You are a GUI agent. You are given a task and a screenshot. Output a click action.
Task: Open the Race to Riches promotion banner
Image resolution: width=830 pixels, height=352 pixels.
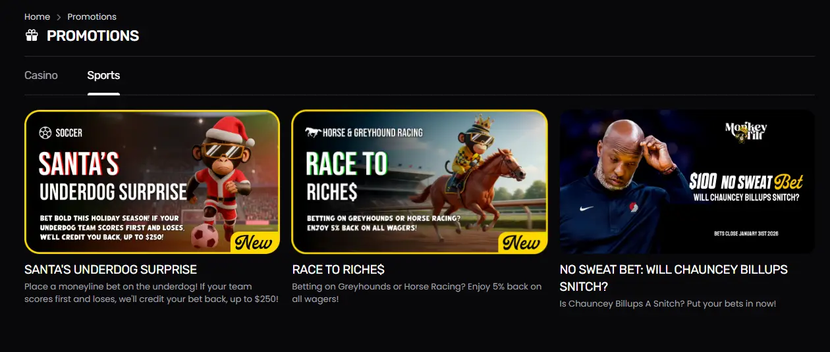point(420,182)
